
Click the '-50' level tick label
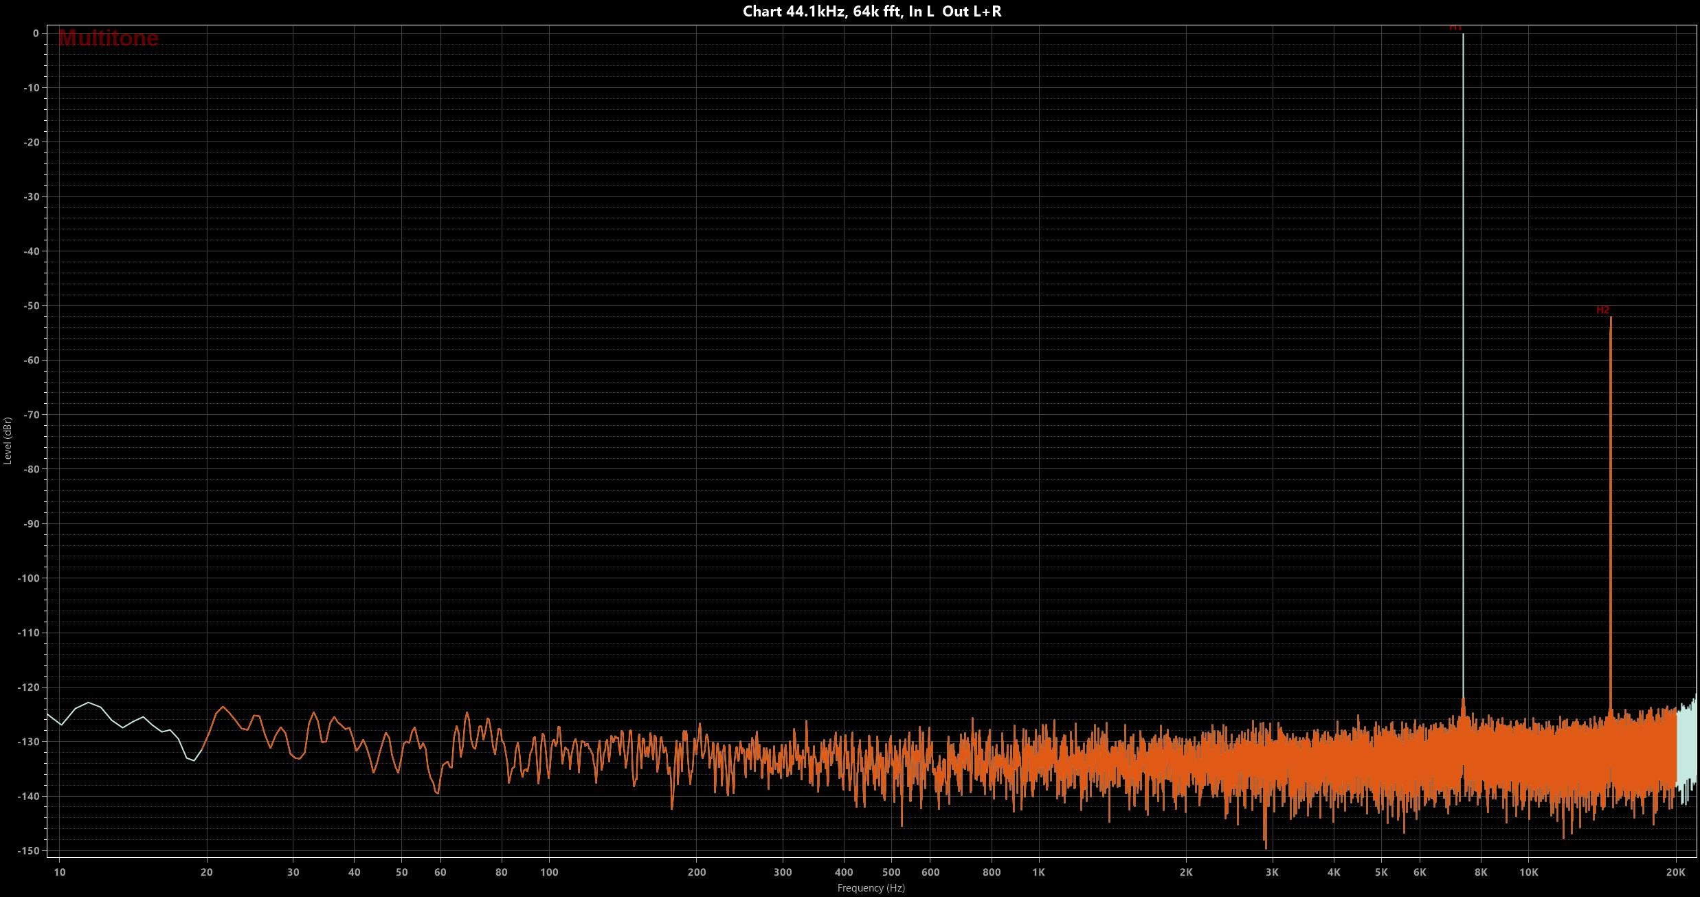pos(30,306)
